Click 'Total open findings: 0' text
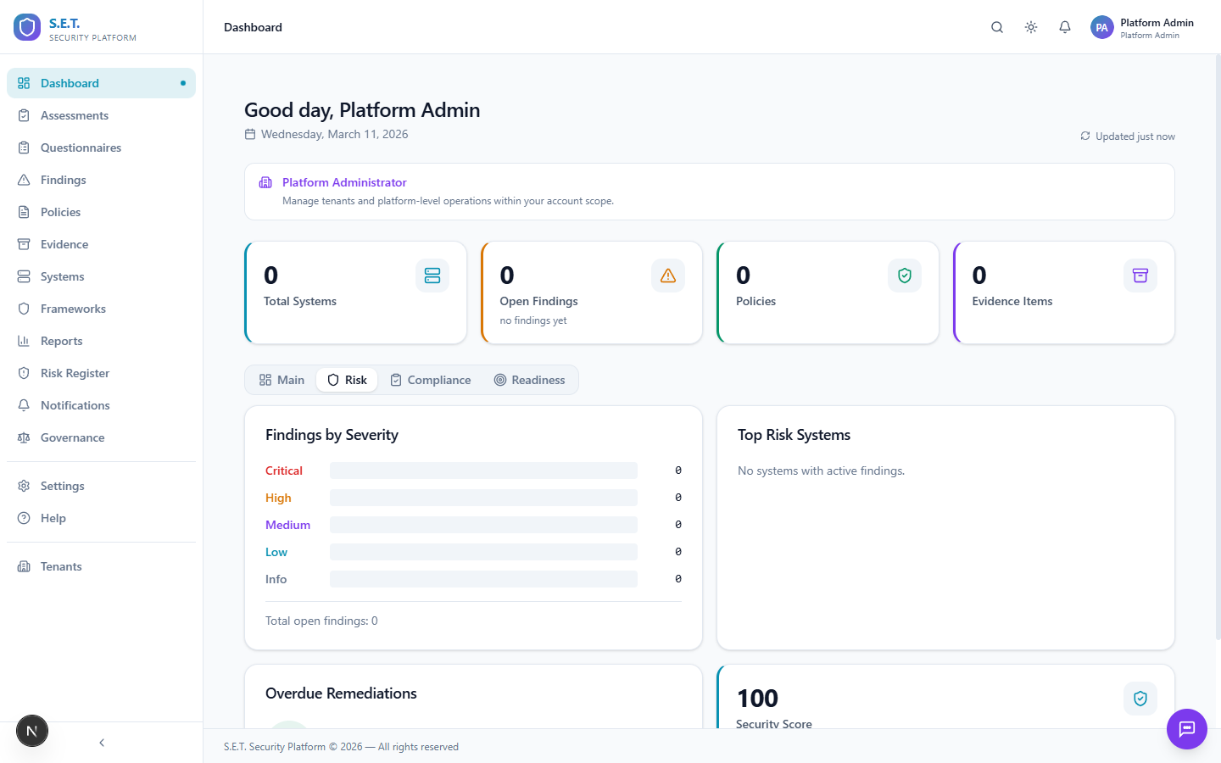Screen dimensions: 1221x763 (321, 621)
